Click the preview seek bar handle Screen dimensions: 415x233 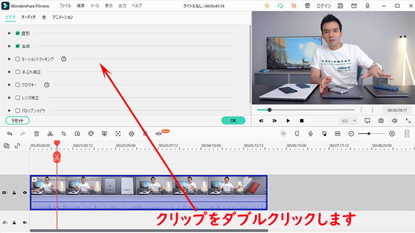(269, 110)
